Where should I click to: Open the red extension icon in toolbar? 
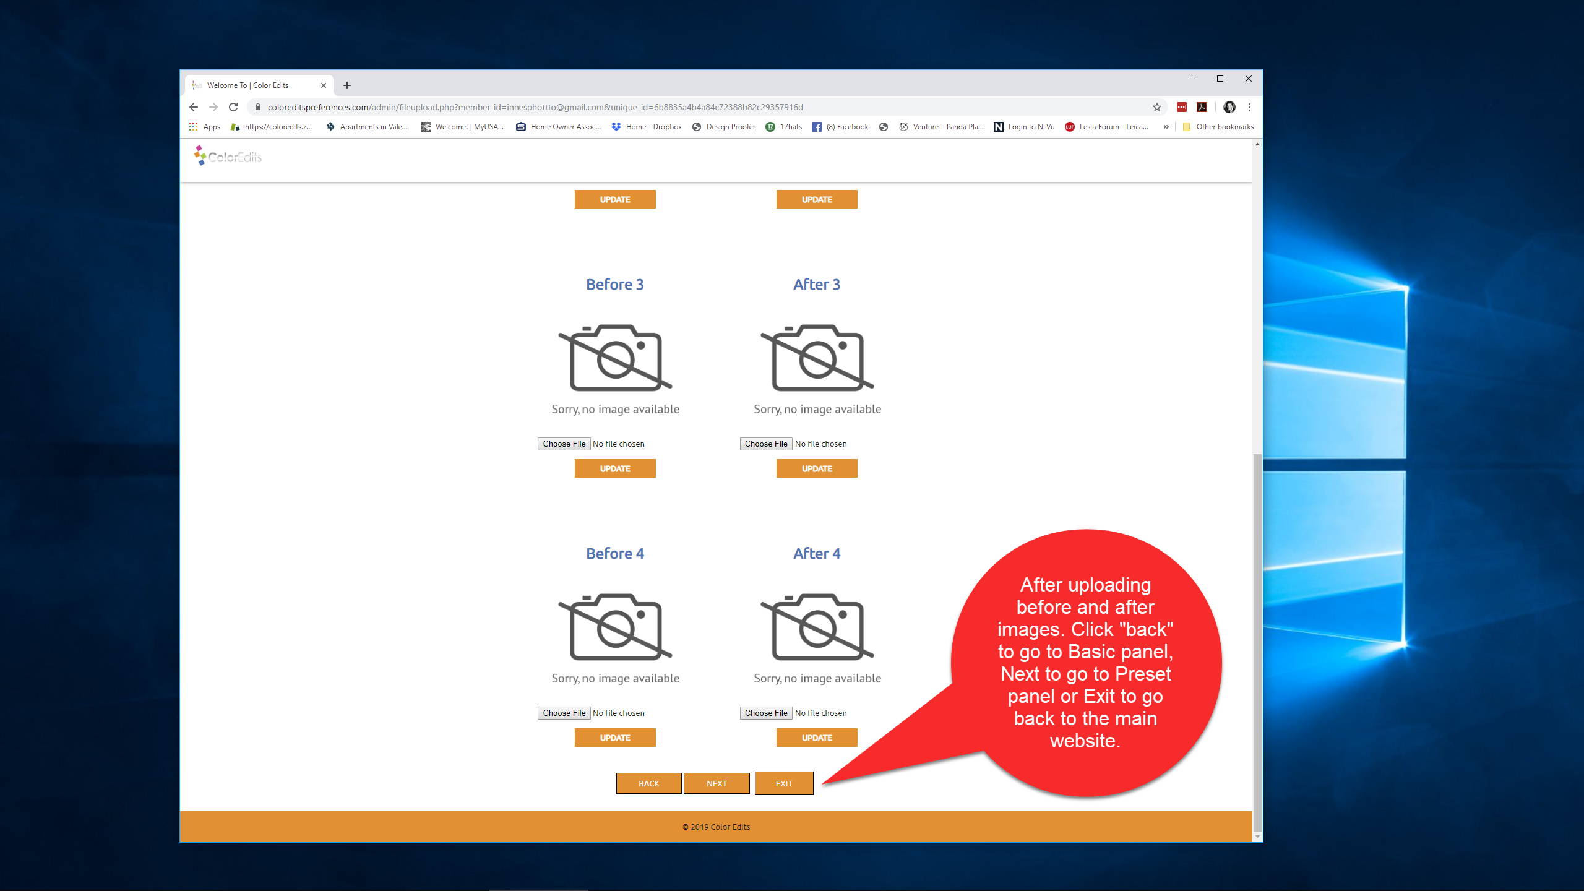(1182, 107)
